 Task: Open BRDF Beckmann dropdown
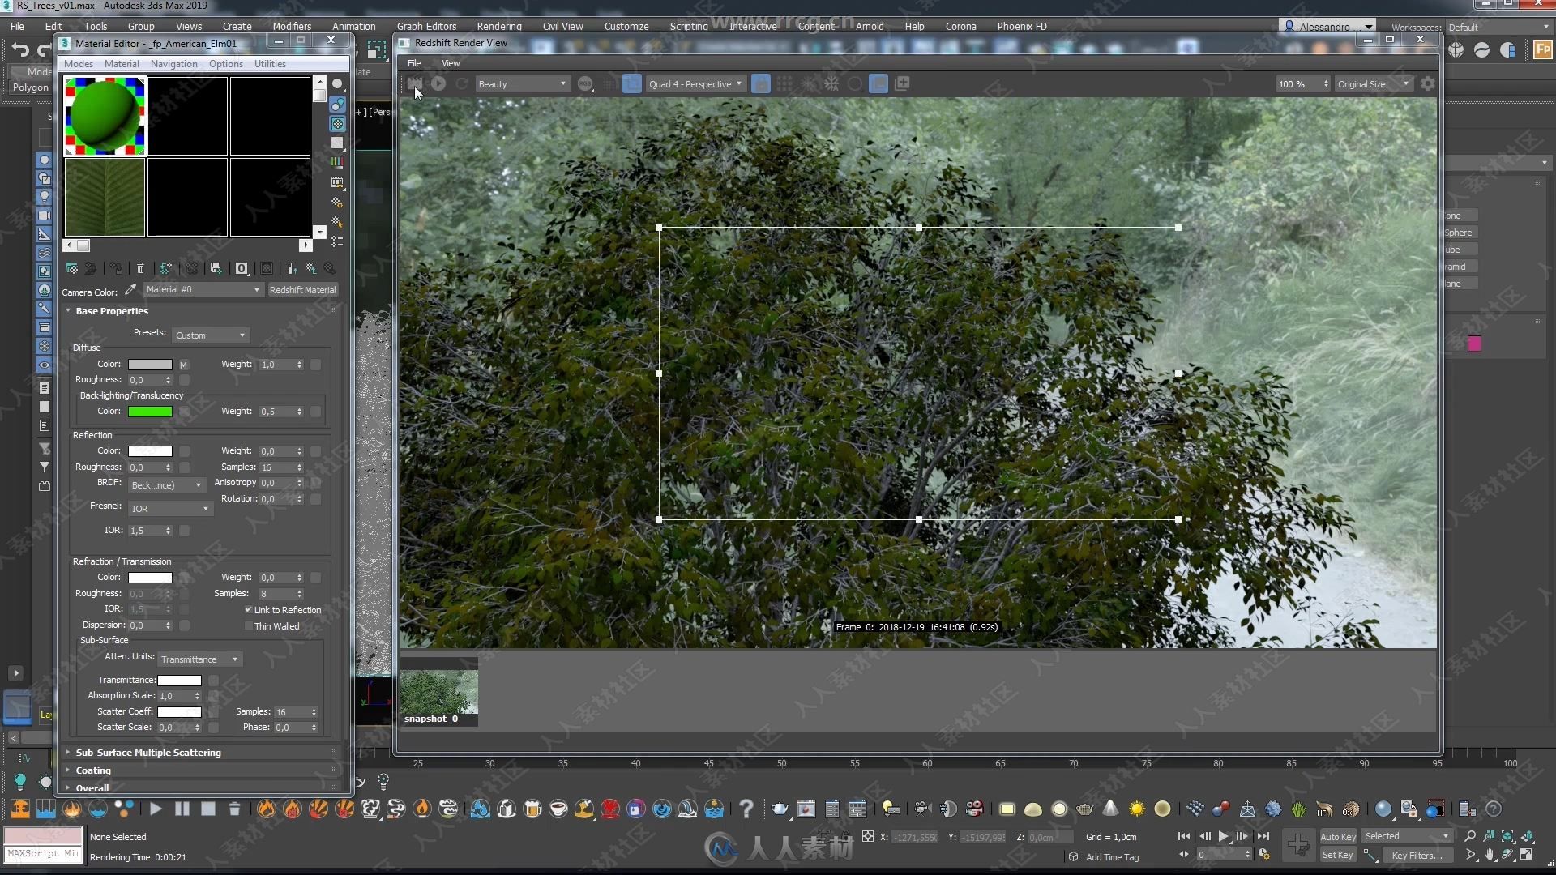[x=166, y=485]
